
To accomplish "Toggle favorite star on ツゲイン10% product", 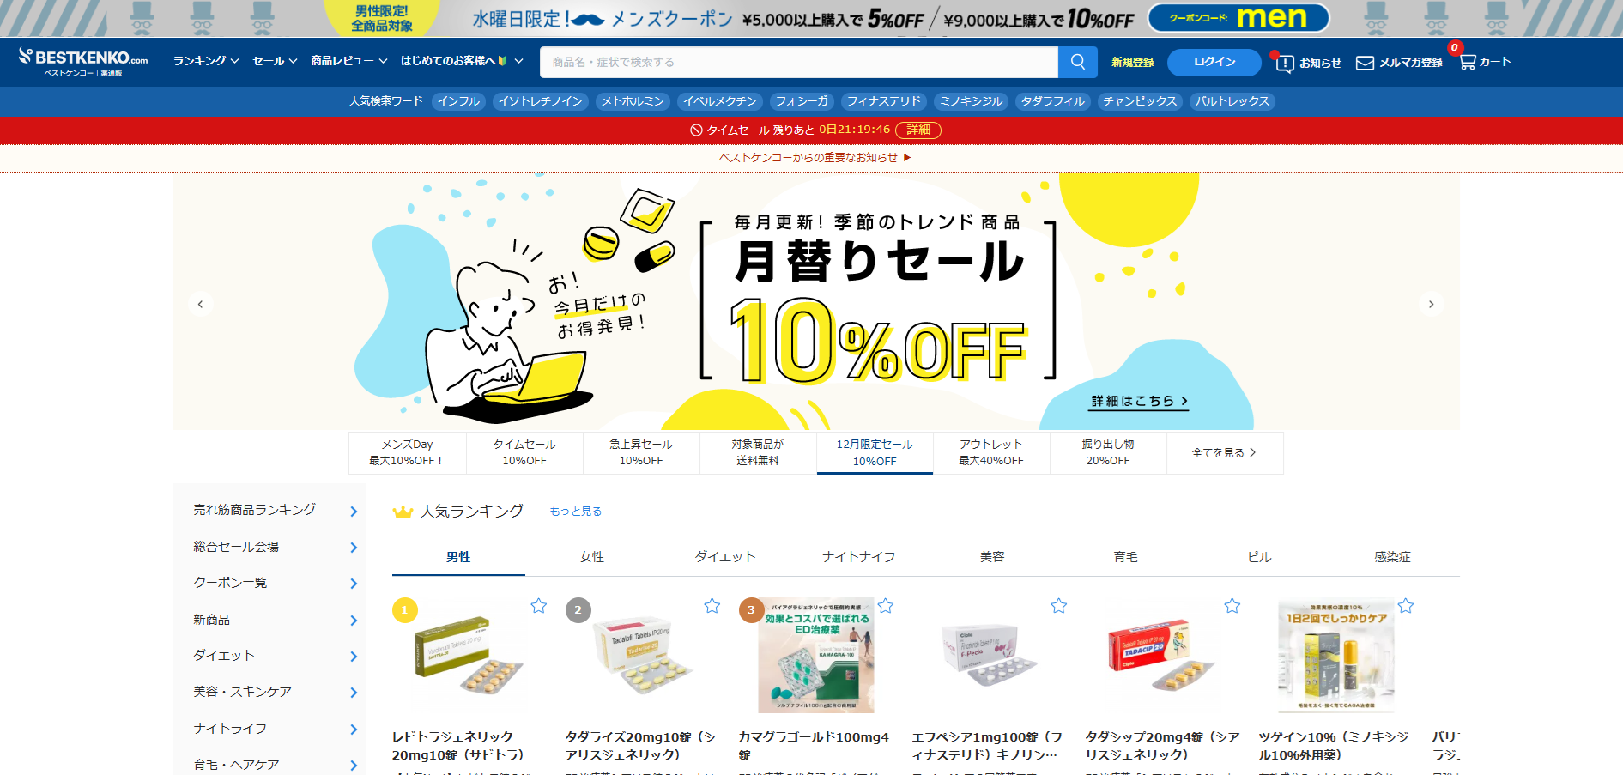I will (1405, 606).
